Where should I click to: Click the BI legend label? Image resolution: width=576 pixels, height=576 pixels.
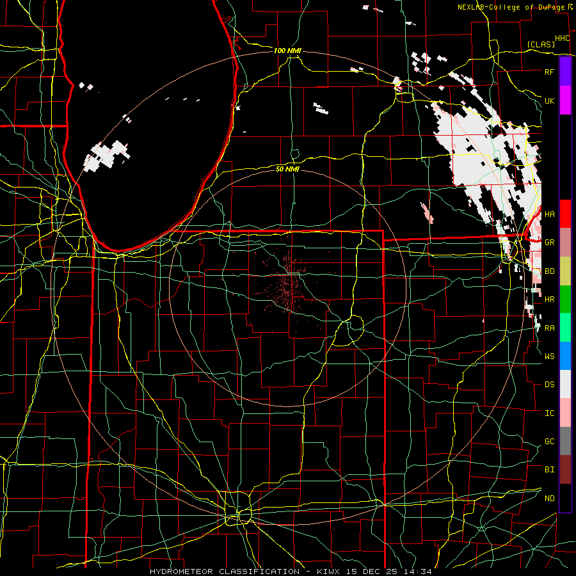tap(549, 470)
